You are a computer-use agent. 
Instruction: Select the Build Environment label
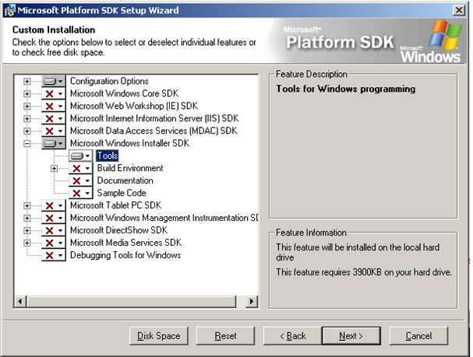[x=130, y=168]
